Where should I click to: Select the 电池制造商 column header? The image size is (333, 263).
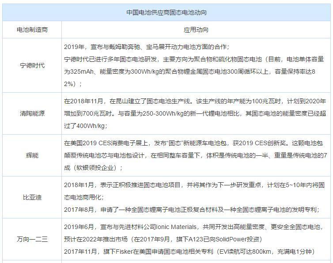(x=32, y=30)
